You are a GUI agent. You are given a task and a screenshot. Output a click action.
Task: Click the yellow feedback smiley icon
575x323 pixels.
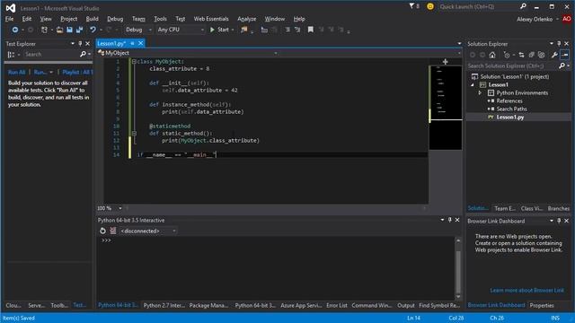click(x=430, y=6)
